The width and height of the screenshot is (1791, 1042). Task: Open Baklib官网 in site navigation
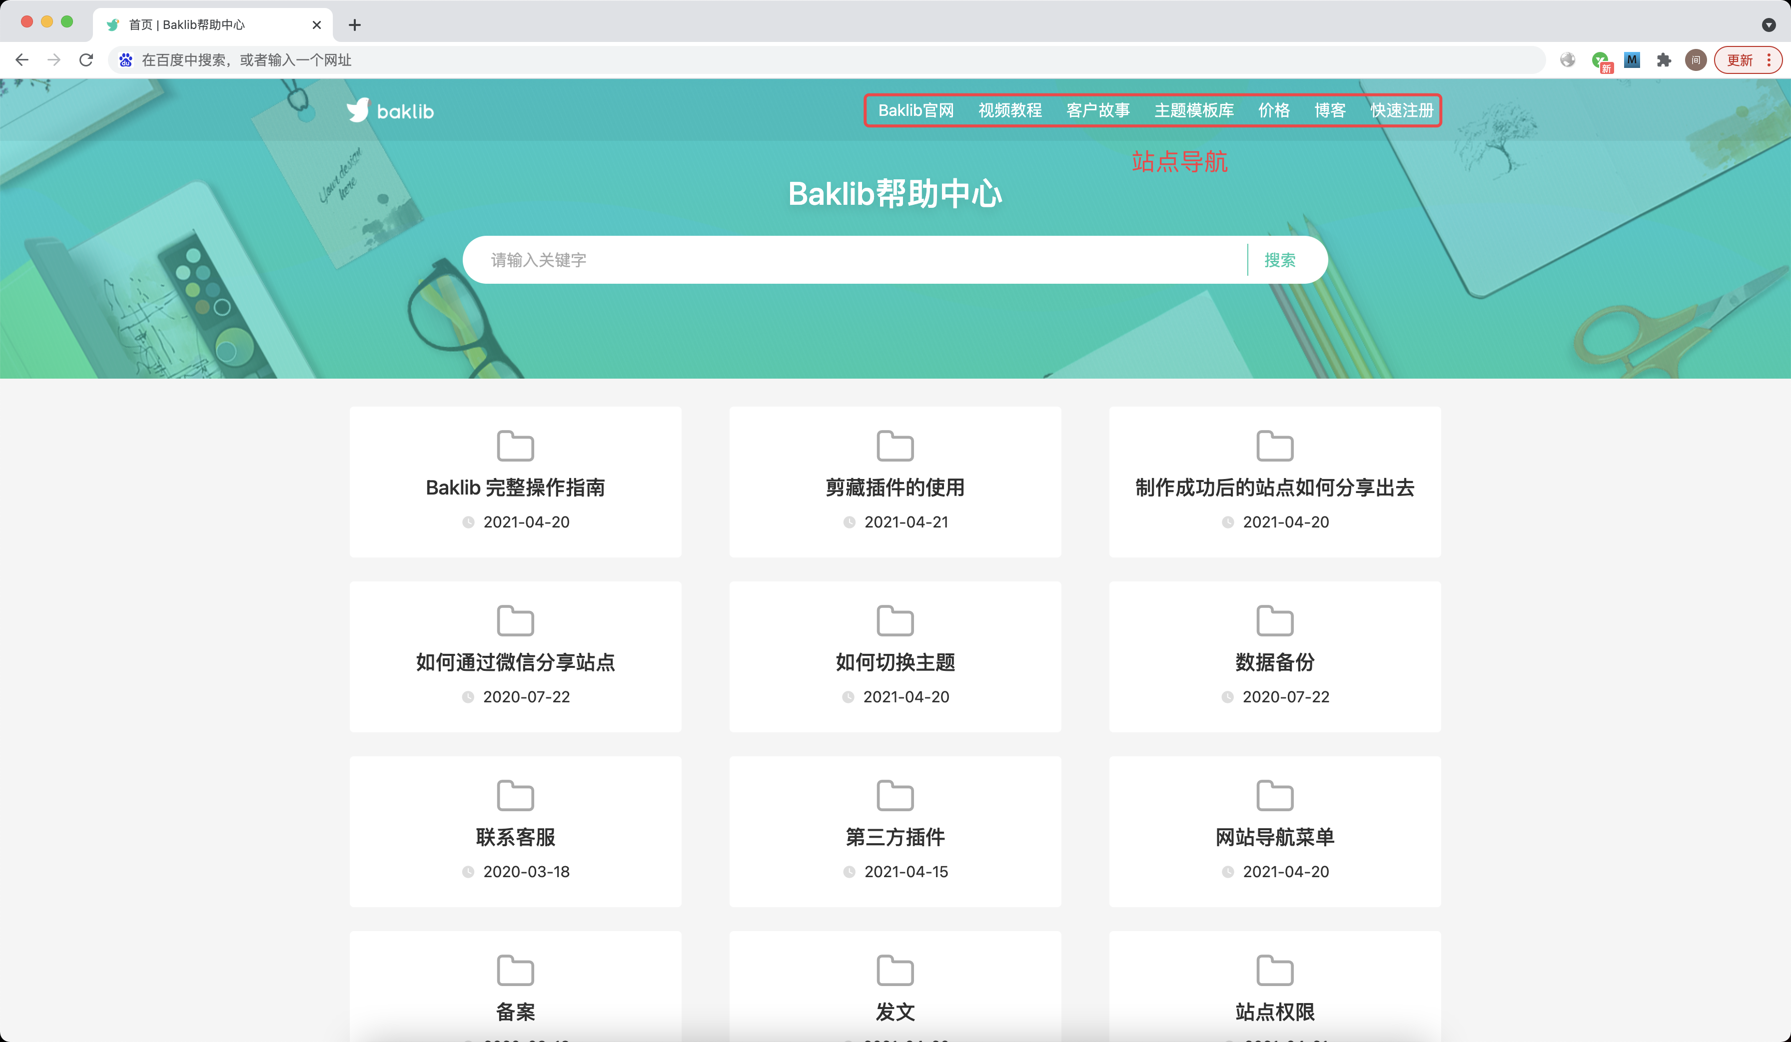[x=915, y=110]
